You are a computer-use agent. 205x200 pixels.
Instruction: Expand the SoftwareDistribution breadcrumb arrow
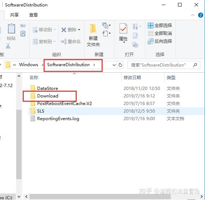point(94,65)
